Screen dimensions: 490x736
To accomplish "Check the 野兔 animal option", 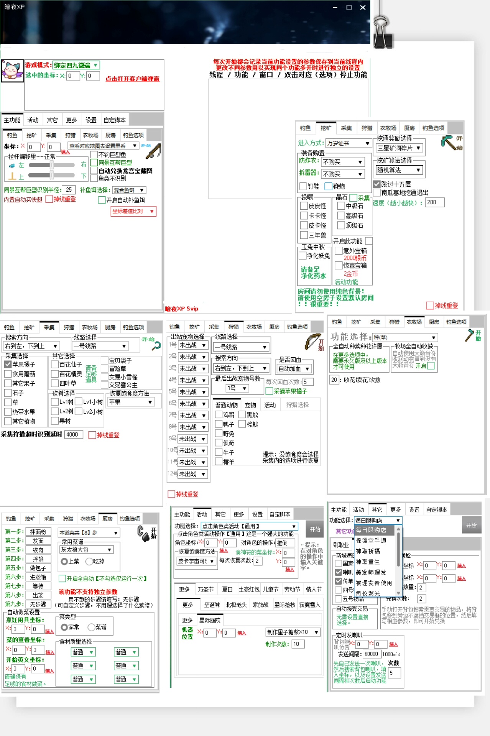I will [x=219, y=434].
